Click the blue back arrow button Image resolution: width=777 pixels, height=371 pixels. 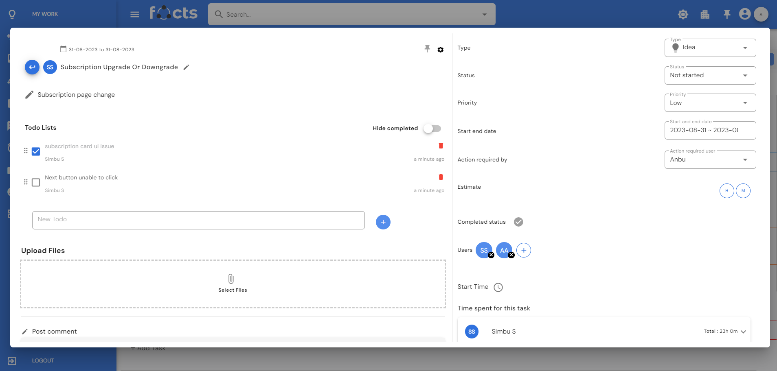tap(32, 67)
